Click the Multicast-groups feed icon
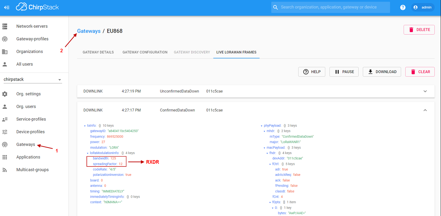The width and height of the screenshot is (441, 216). [x=5, y=170]
